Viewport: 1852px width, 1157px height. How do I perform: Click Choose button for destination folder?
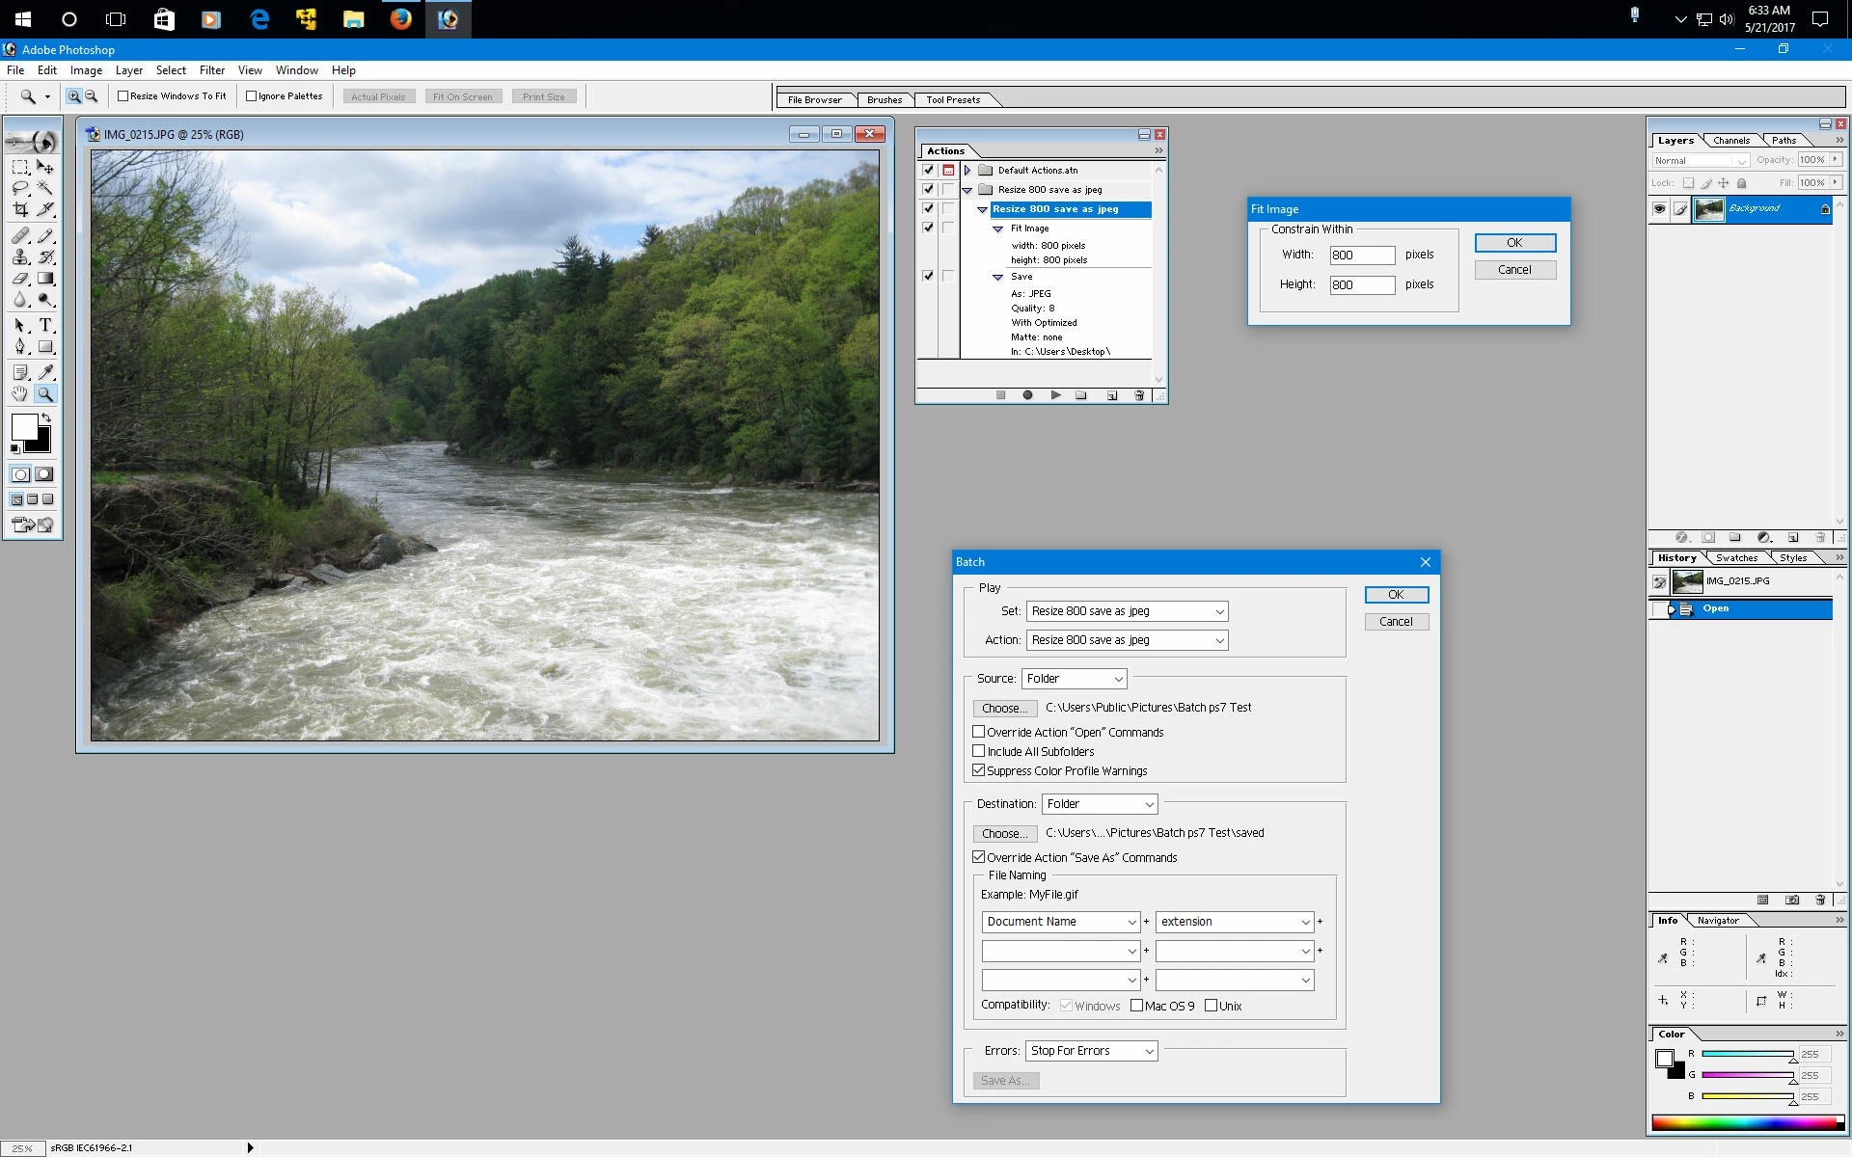(x=1004, y=833)
